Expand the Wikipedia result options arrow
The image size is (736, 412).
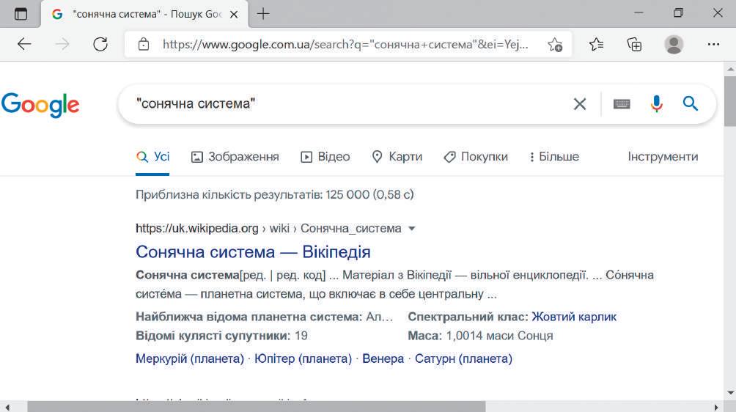pyautogui.click(x=412, y=229)
